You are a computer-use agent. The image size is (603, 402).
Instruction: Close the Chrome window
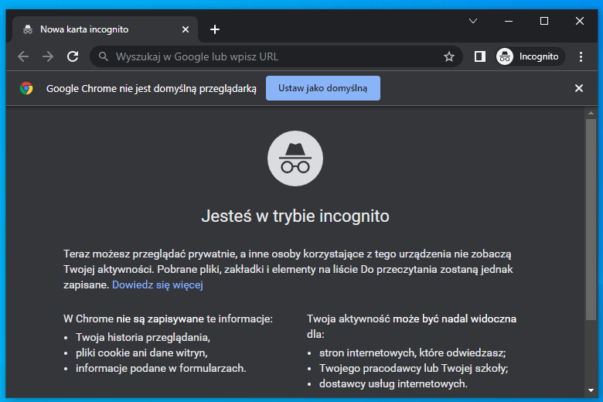point(580,21)
